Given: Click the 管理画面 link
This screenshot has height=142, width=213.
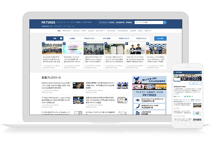Looking at the screenshot, I should [129, 23].
